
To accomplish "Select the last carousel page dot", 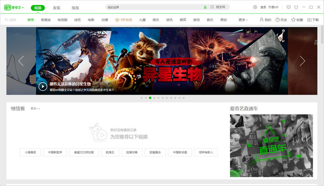I will [x=183, y=98].
